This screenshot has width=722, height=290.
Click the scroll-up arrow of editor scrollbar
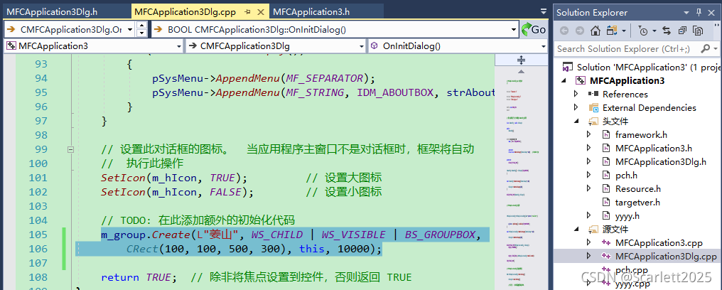[x=521, y=71]
